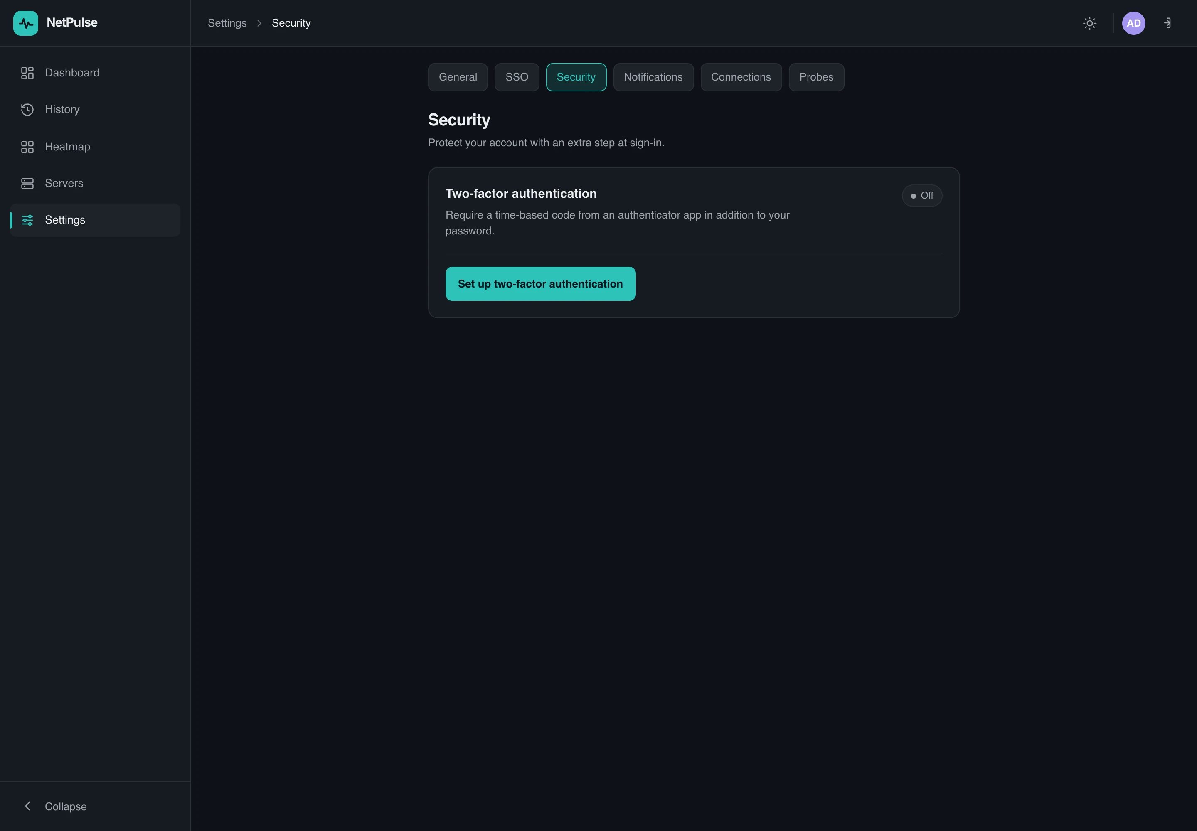Click the Security page heading
This screenshot has width=1197, height=831.
pyautogui.click(x=459, y=120)
